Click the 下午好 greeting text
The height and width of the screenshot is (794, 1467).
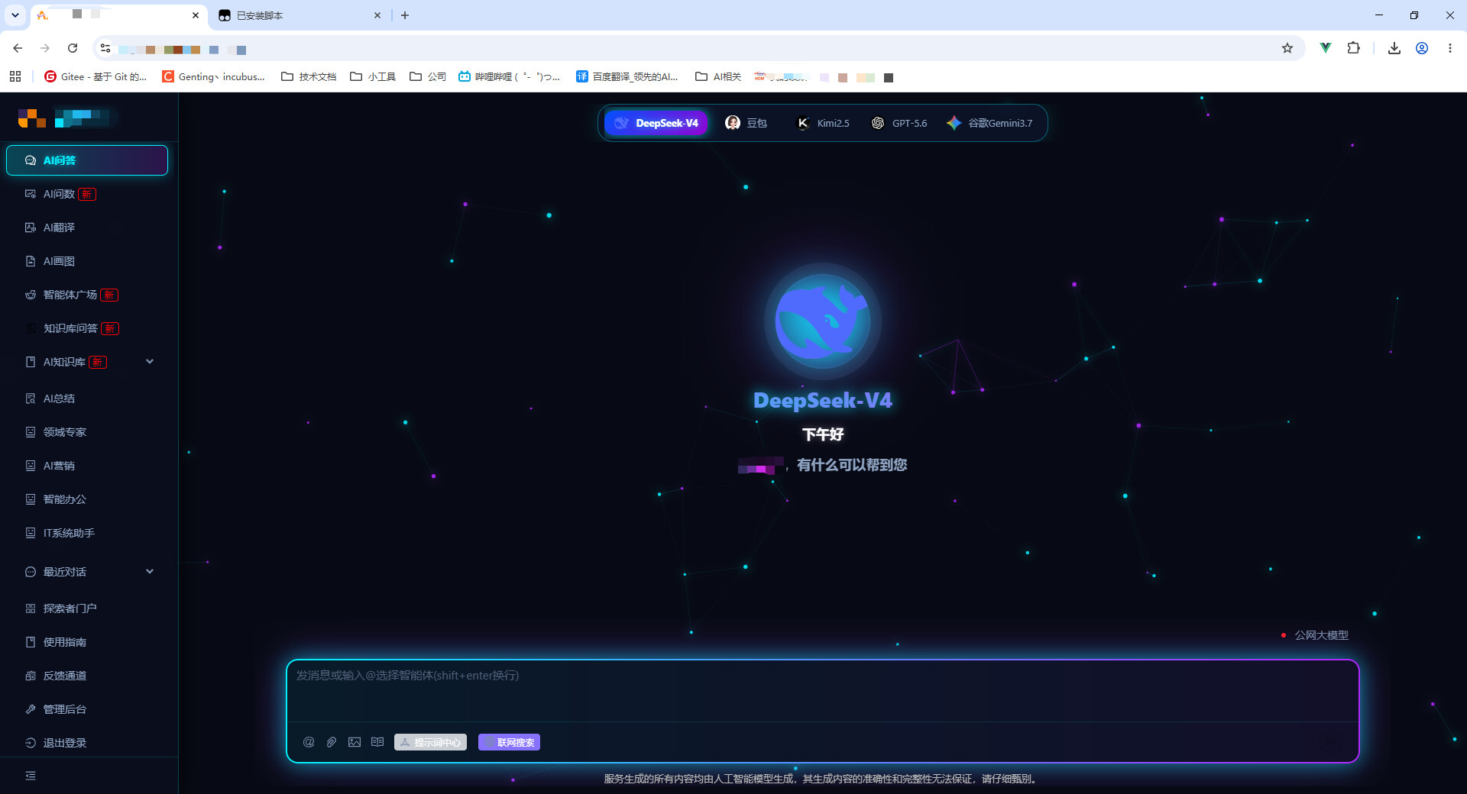[823, 434]
